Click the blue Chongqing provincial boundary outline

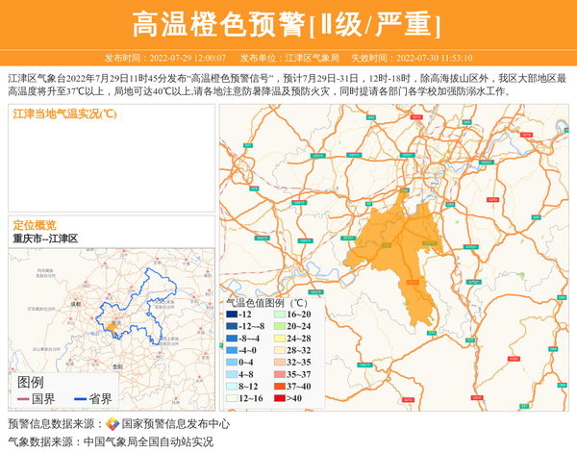144,279
